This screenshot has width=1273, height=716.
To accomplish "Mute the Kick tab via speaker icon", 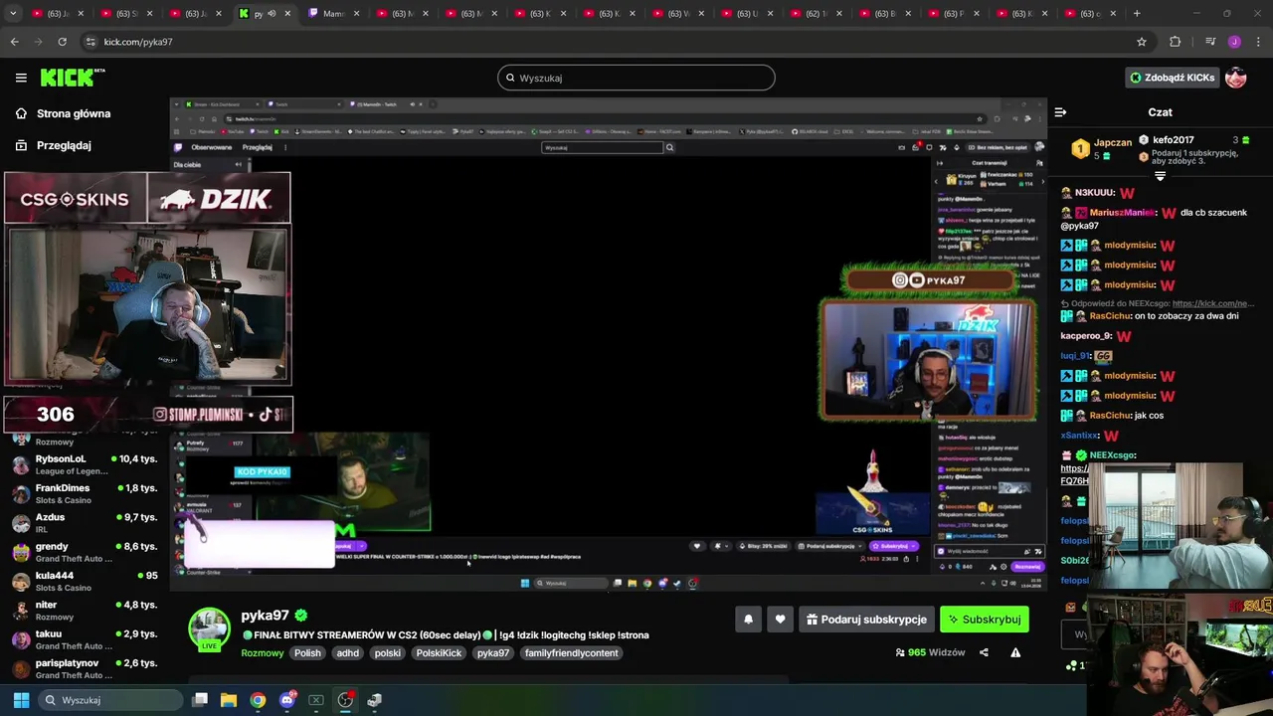I will coord(272,14).
